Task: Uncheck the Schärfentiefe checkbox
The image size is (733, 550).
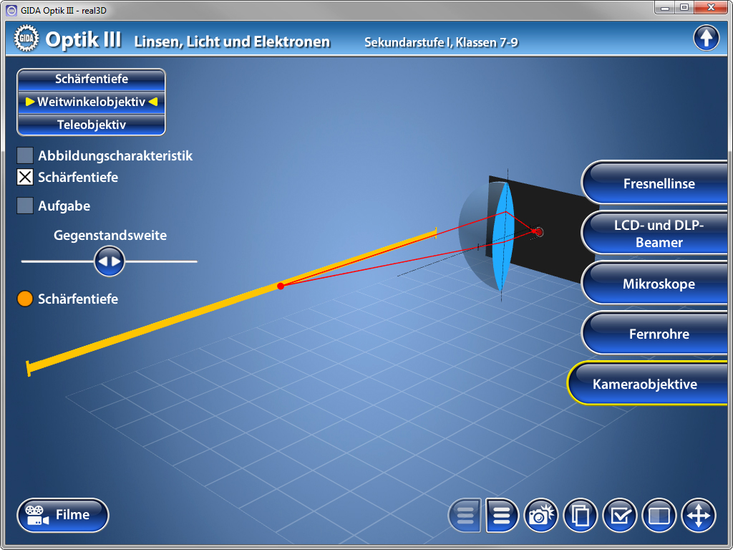Action: pos(25,178)
